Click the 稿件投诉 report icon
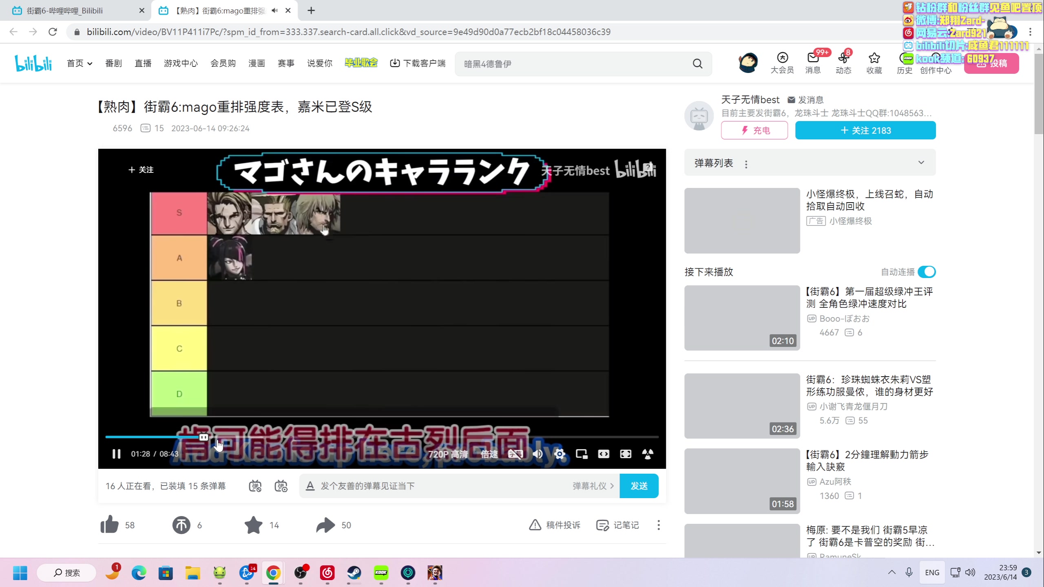This screenshot has height=587, width=1044. pyautogui.click(x=535, y=525)
